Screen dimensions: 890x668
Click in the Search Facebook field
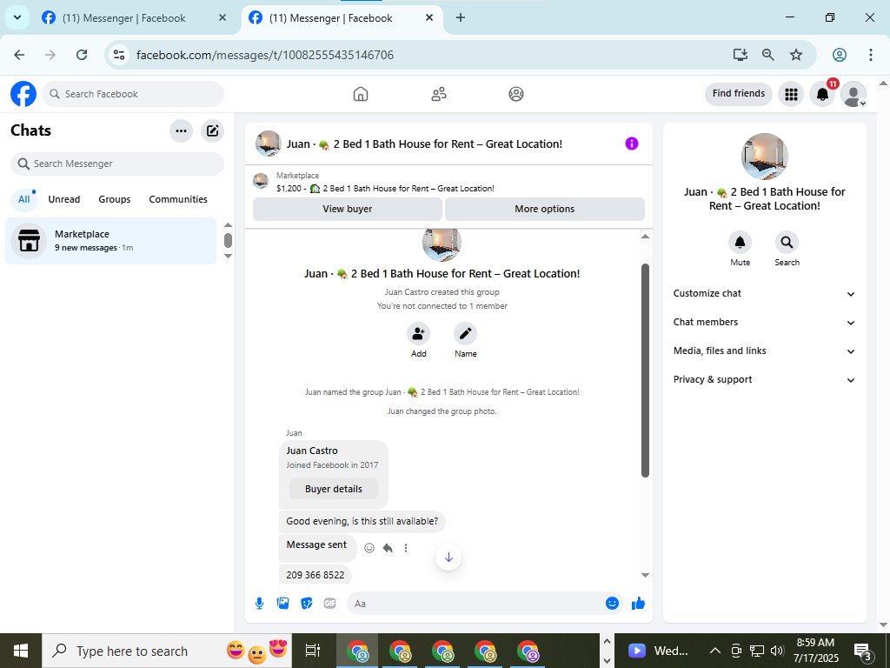133,94
